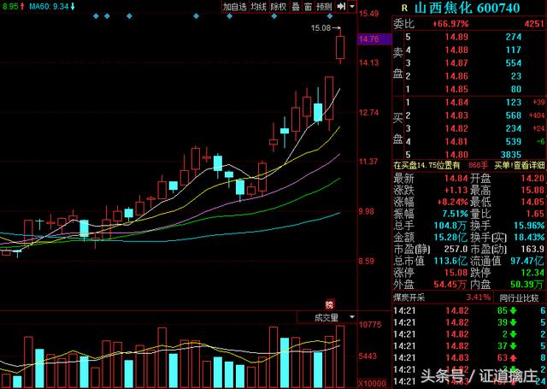Viewport: 547px width, 389px height.
Task: Click the 委比 +66.97% value
Action: pos(450,24)
